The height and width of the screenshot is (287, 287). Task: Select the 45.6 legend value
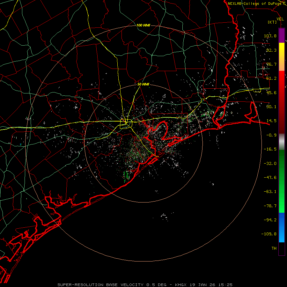point(271,92)
